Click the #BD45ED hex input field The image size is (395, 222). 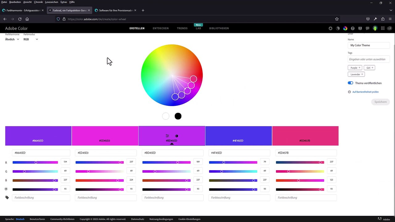[173, 153]
